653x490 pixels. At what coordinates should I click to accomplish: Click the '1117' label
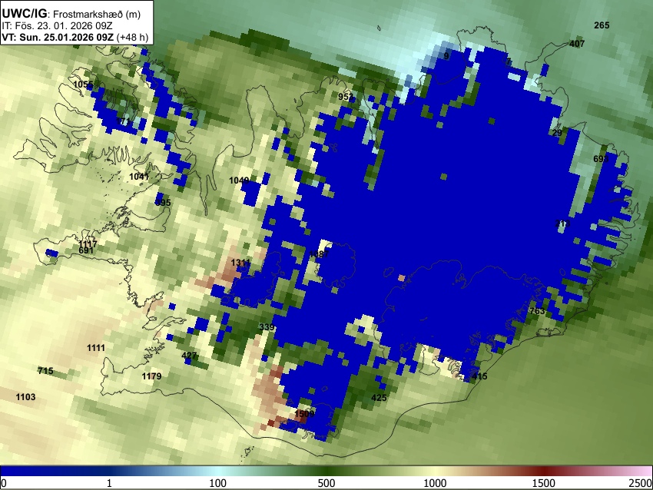(88, 244)
